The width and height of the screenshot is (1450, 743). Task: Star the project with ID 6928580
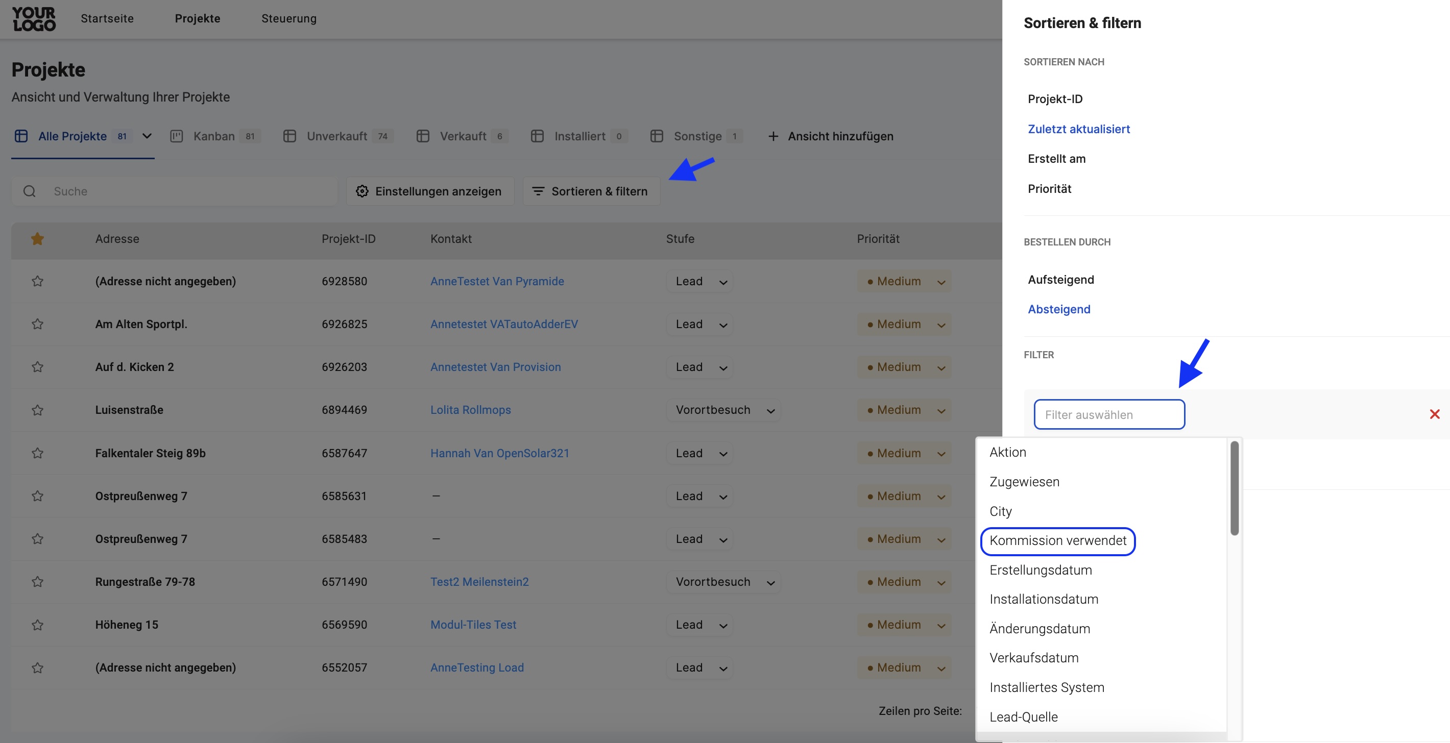[37, 281]
